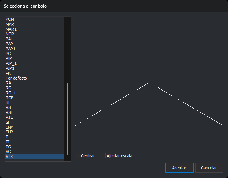Choose the Por defecto symbol
This screenshot has width=228, height=178.
pos(35,78)
